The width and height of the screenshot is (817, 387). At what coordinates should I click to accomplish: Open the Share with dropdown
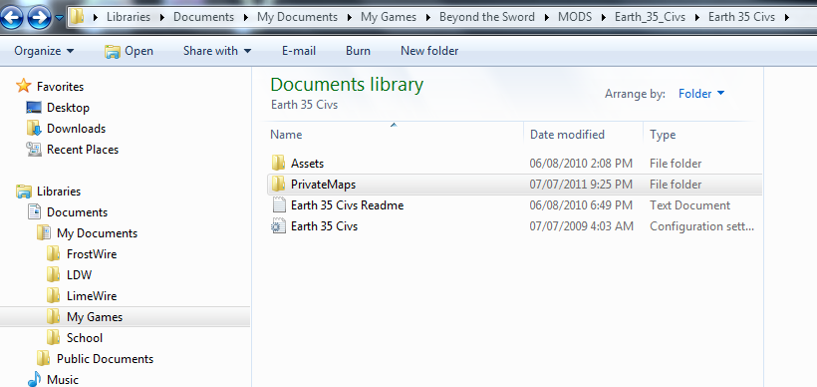point(217,51)
